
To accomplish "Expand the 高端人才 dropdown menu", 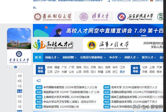I will 52,57.
